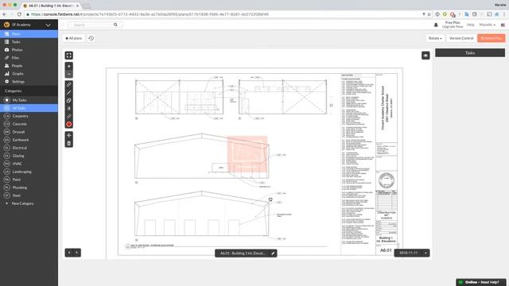Open the Photos section in sidebar
Image resolution: width=509 pixels, height=286 pixels.
click(29, 50)
